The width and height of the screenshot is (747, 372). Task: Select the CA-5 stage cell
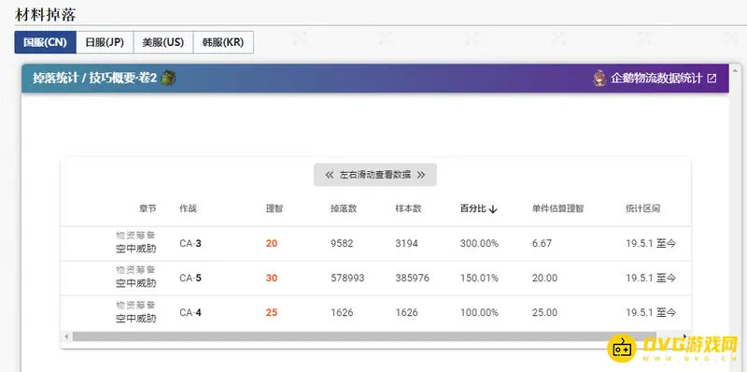coord(190,278)
